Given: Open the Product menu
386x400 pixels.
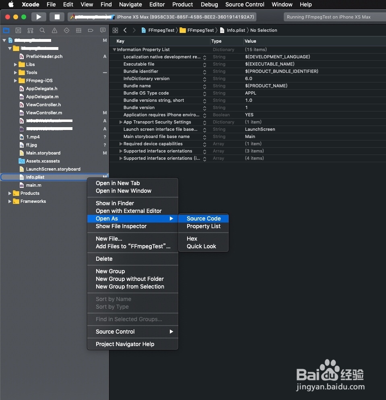Looking at the screenshot, I should 182,4.
